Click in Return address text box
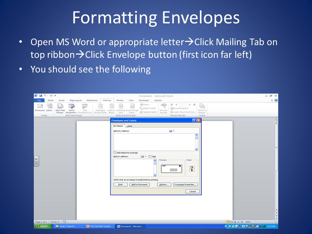312x234 pixels. pyautogui.click(x=134, y=168)
